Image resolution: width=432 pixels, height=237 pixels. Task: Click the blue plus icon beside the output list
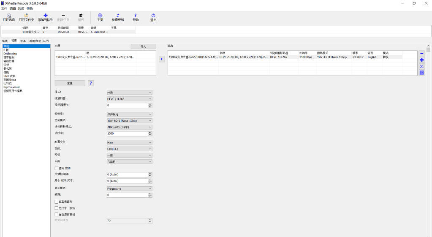coord(421,60)
